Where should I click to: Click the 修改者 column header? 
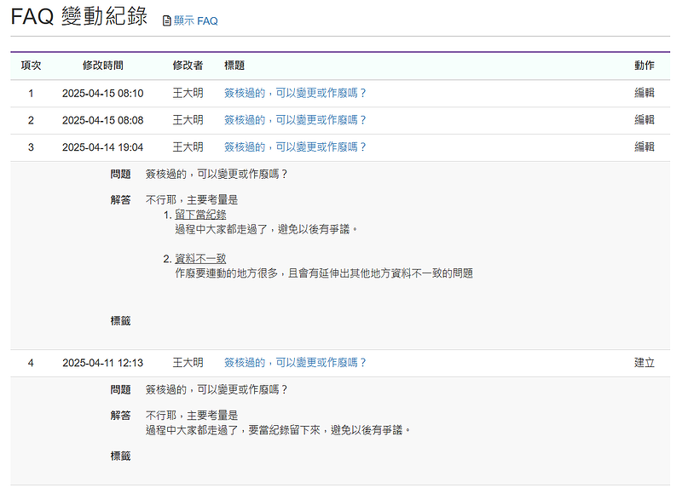click(x=188, y=66)
